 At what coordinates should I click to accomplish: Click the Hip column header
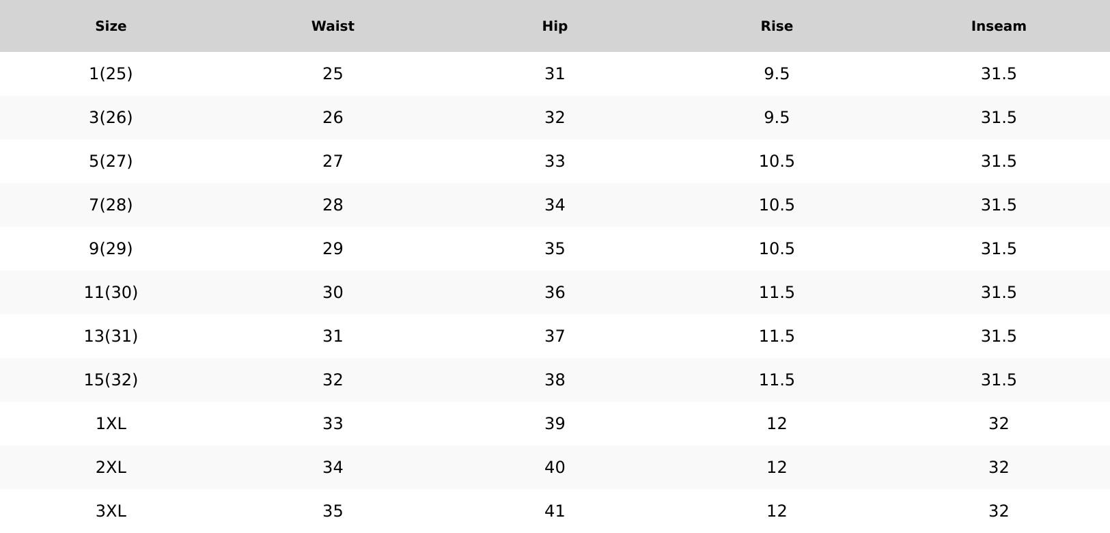(x=555, y=26)
